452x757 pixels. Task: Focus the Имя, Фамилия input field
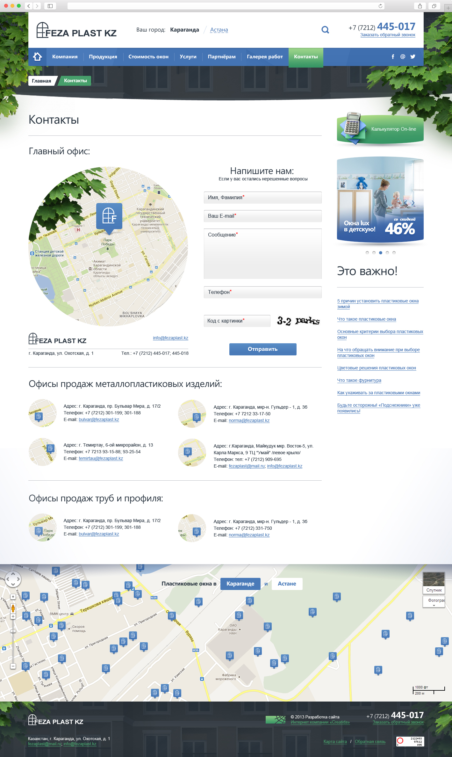tap(263, 198)
